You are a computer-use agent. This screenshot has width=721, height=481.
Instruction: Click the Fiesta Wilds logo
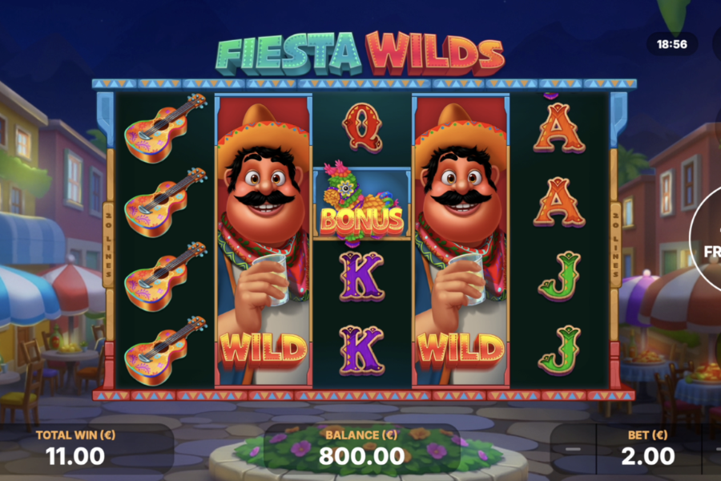click(x=360, y=55)
